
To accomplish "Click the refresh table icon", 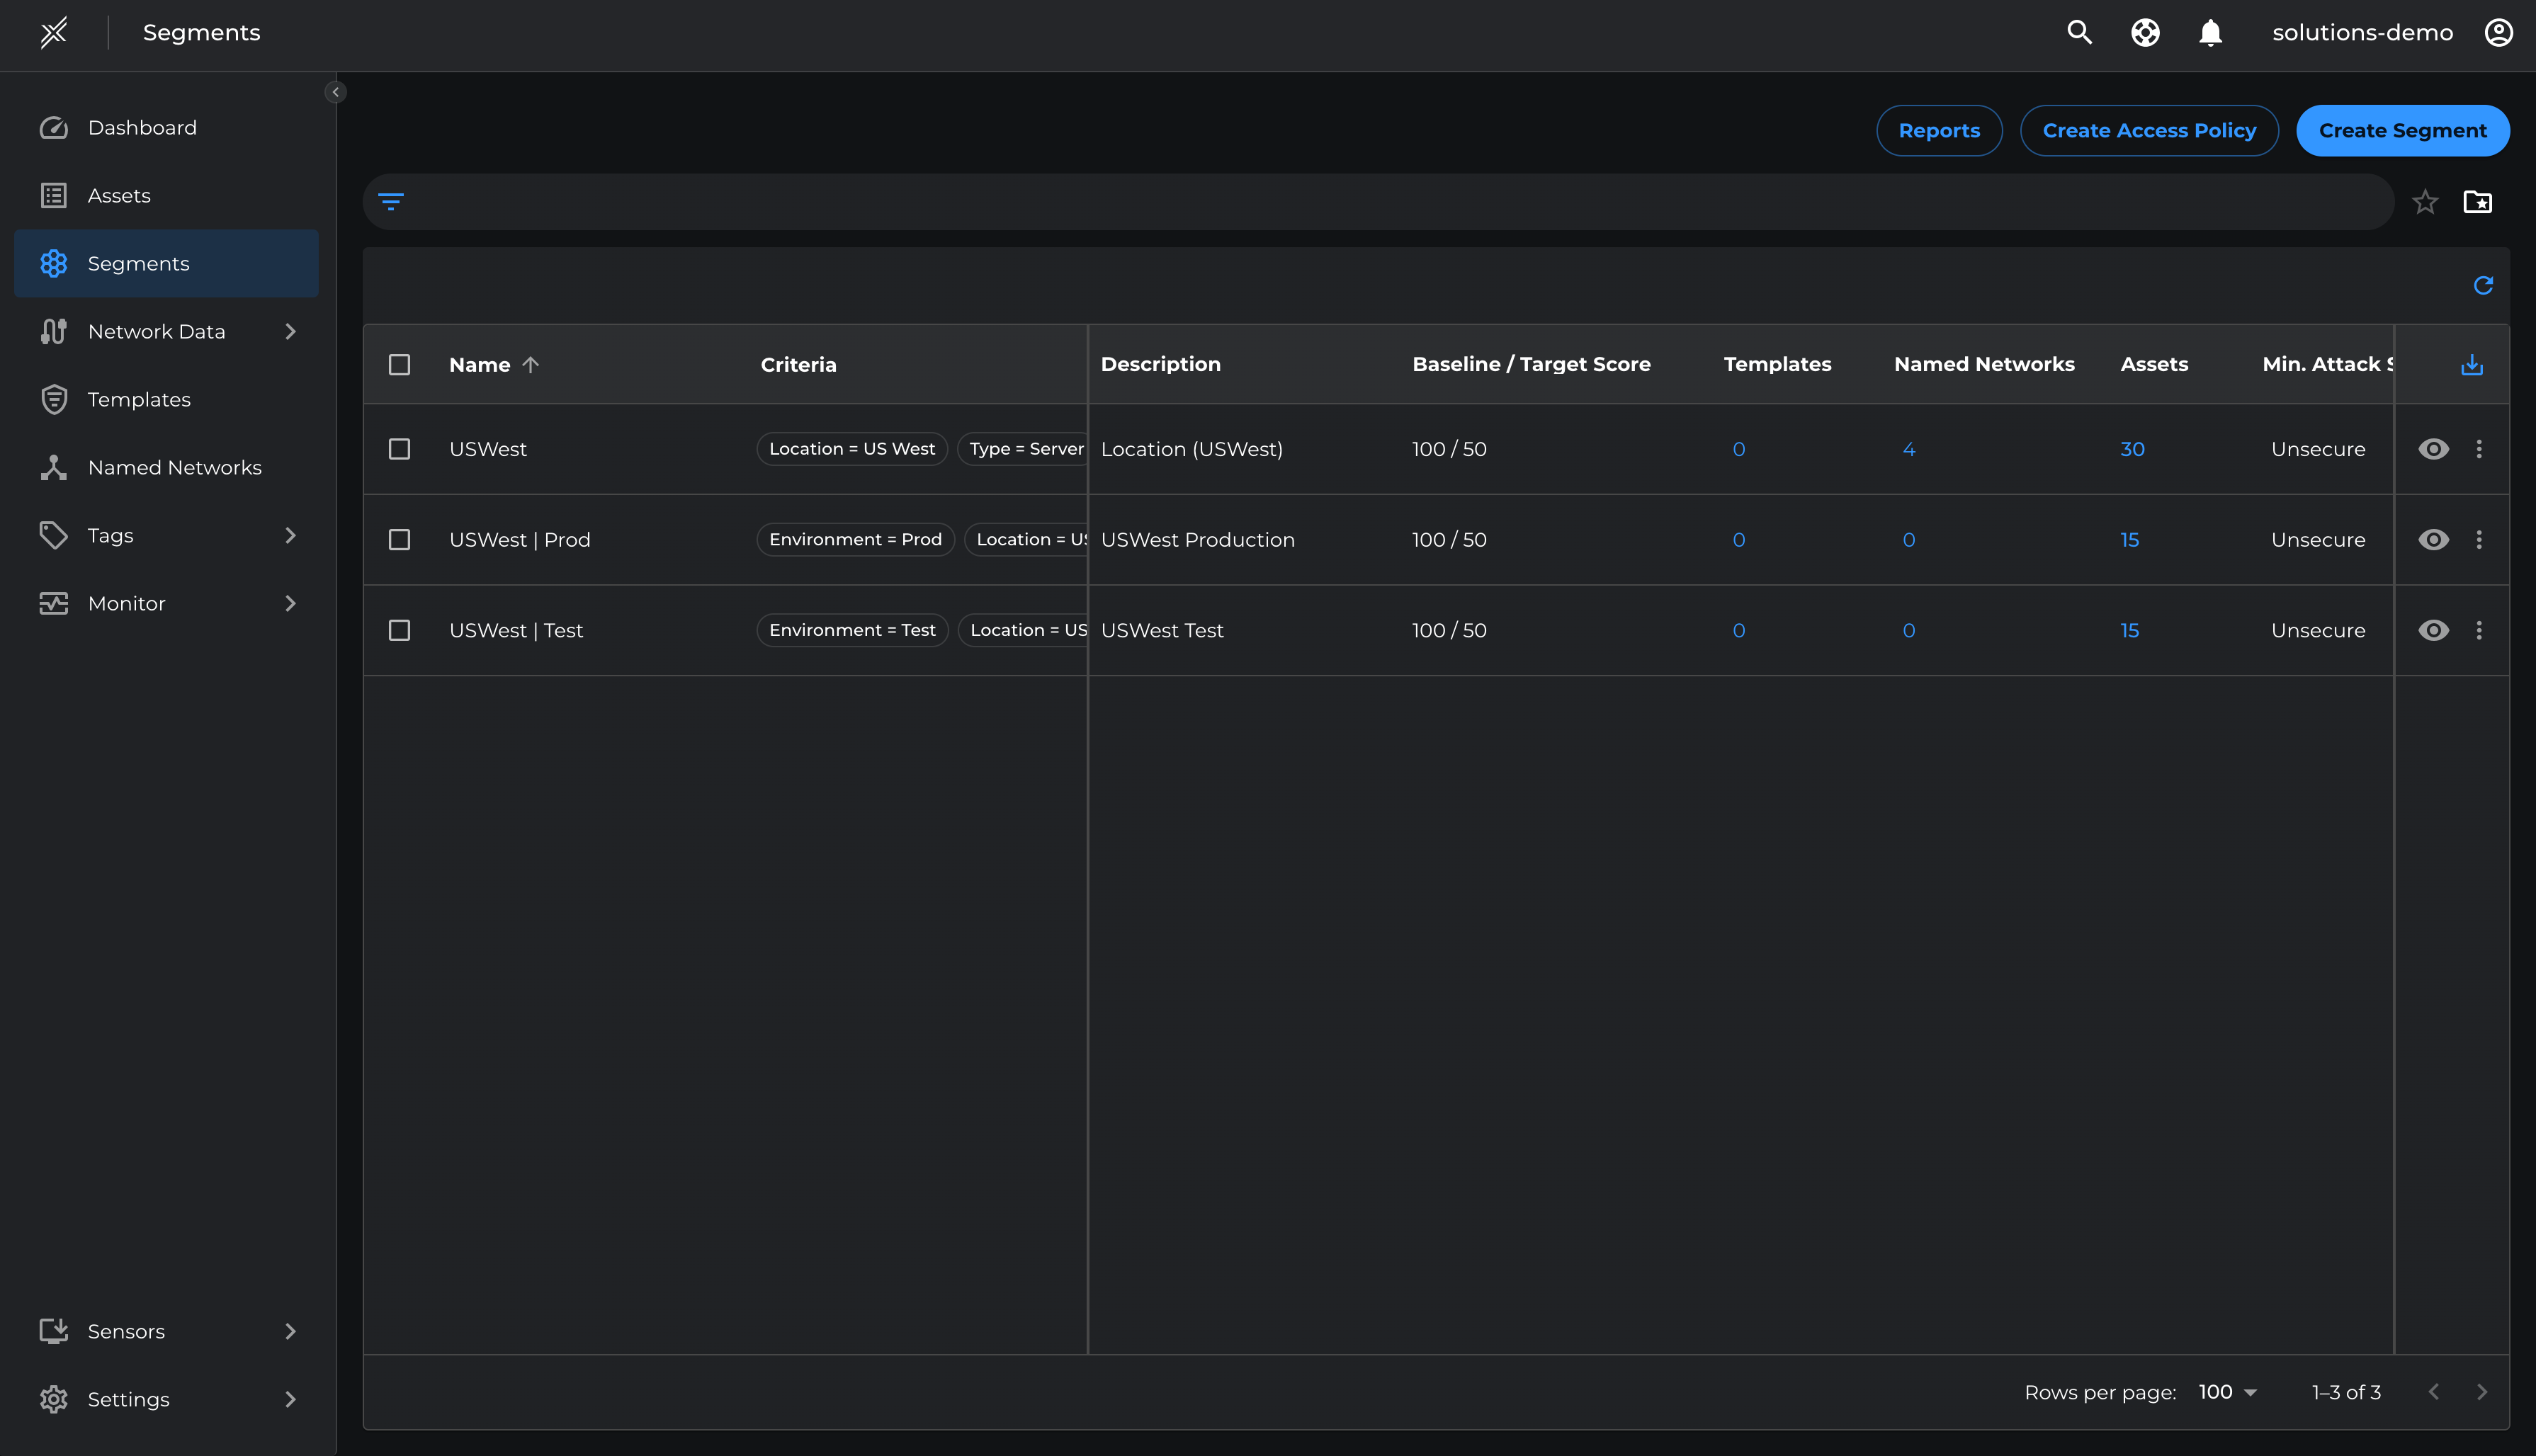I will tap(2482, 286).
